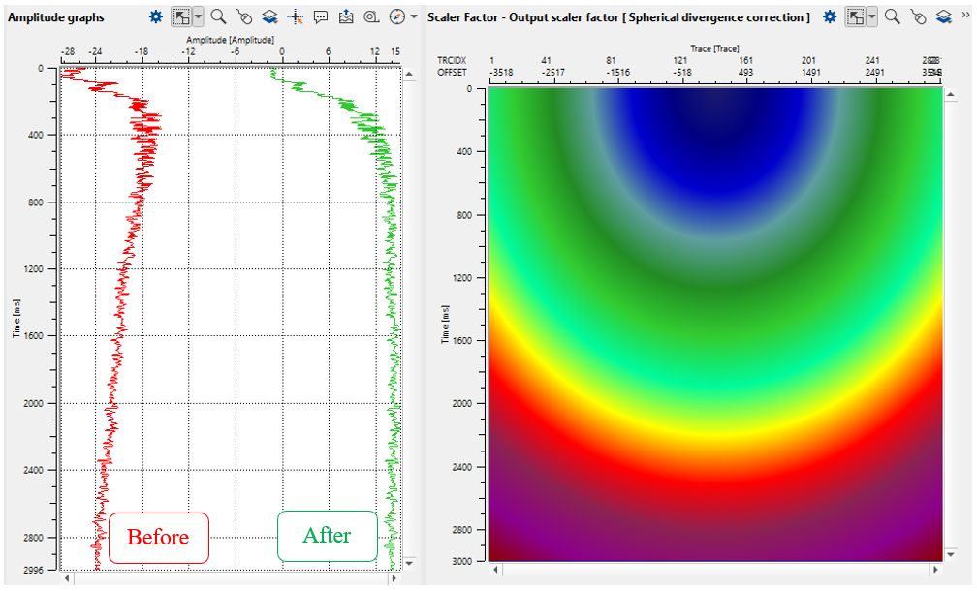Toggle the fit-to-window button in Scaler Factor panel
Image resolution: width=977 pixels, height=591 pixels.
click(855, 16)
